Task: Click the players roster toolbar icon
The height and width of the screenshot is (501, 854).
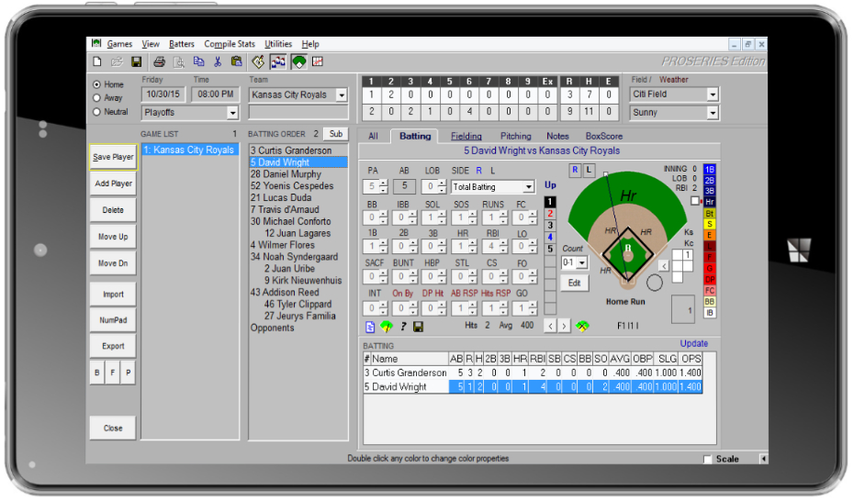Action: [x=278, y=61]
